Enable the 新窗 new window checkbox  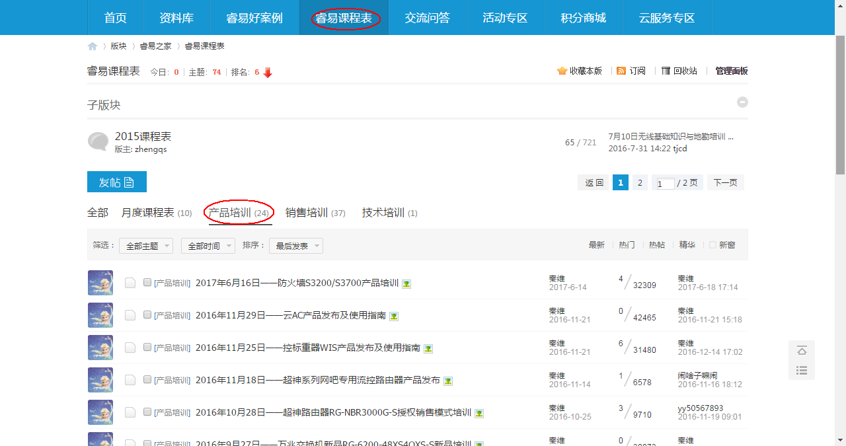[x=712, y=244]
